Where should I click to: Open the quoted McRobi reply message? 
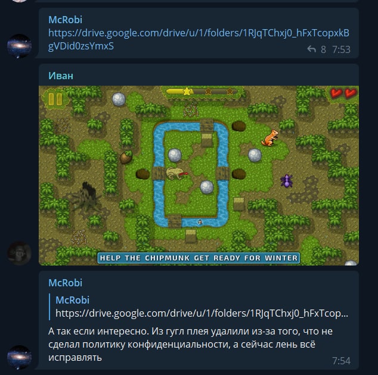click(199, 307)
